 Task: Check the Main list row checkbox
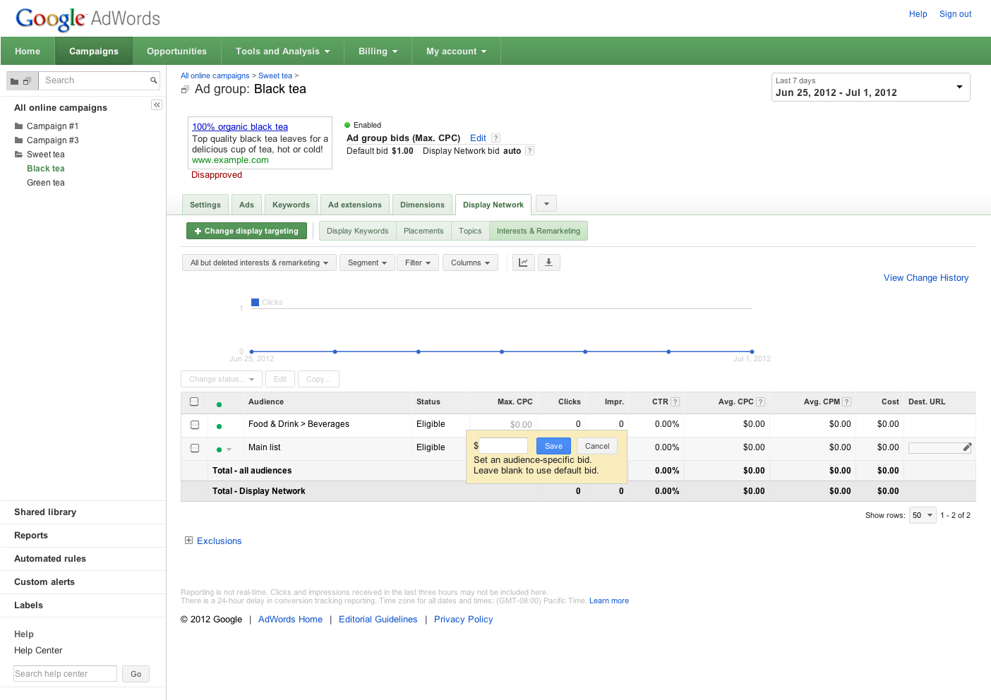pos(195,448)
